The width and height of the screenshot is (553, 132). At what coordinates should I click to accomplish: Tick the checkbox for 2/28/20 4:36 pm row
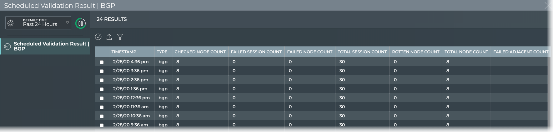102,62
